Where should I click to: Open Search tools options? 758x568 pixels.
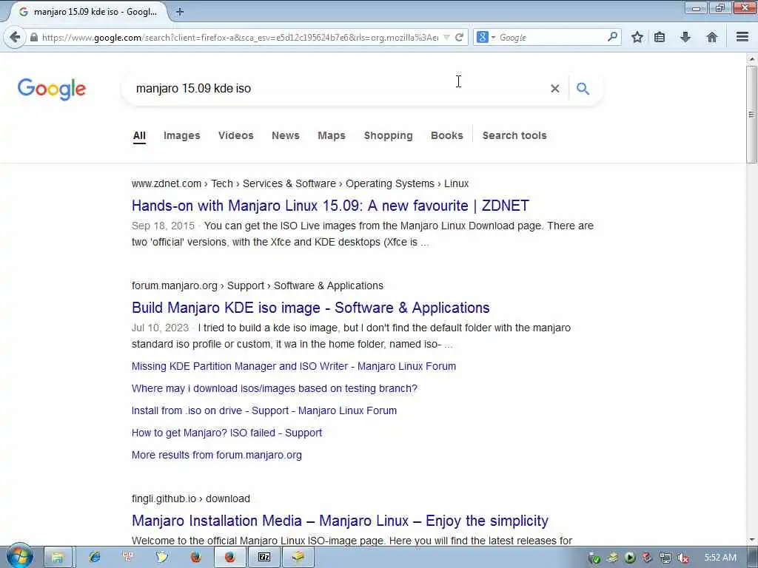point(514,136)
